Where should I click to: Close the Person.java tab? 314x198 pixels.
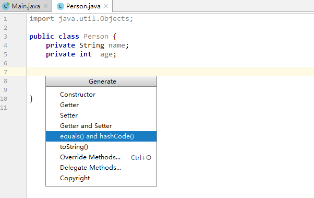106,6
